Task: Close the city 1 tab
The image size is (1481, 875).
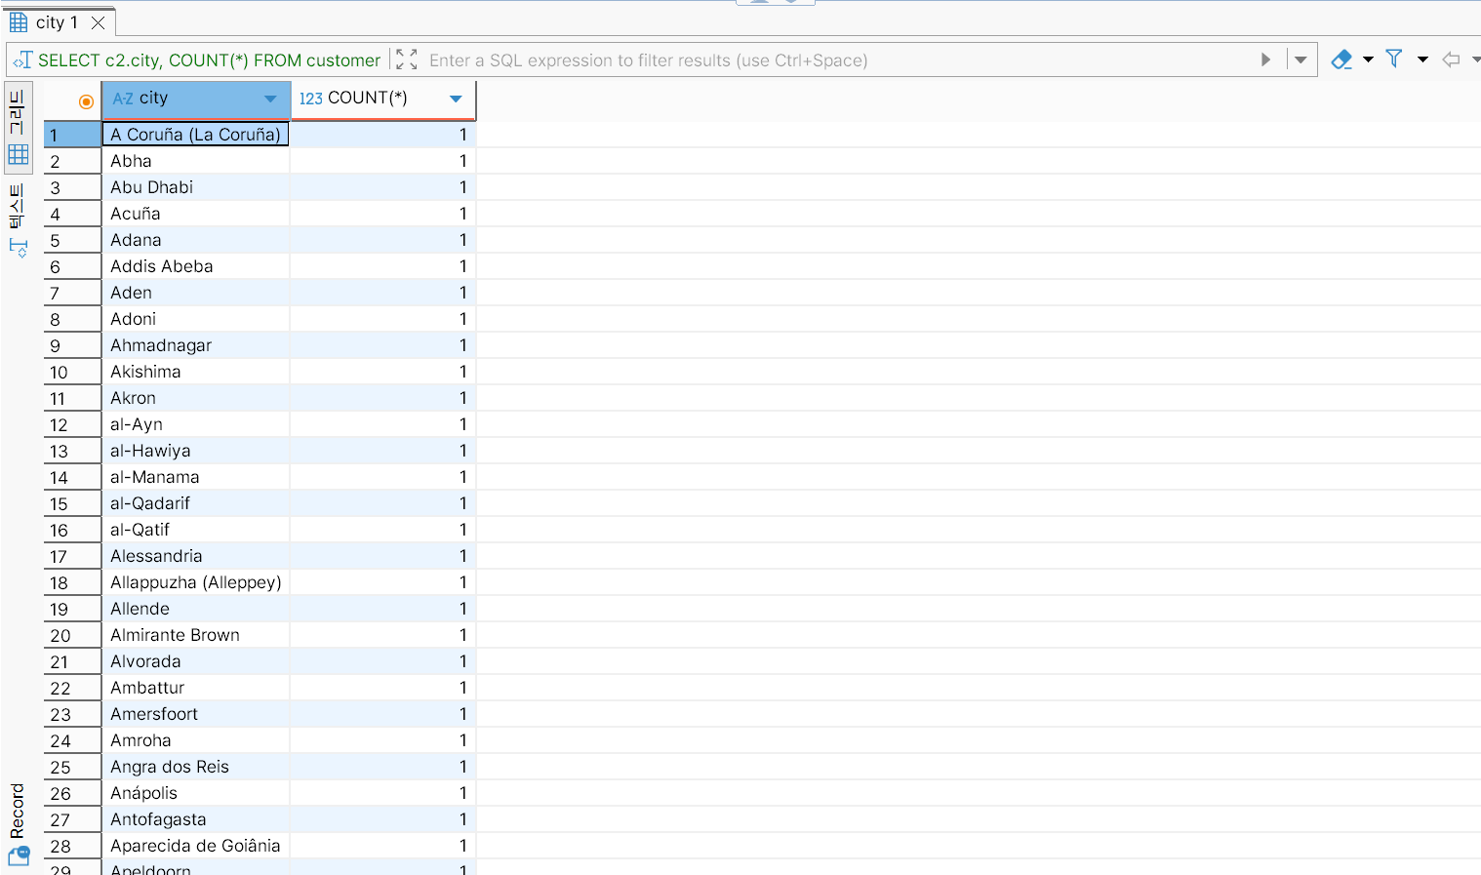Action: pos(98,22)
